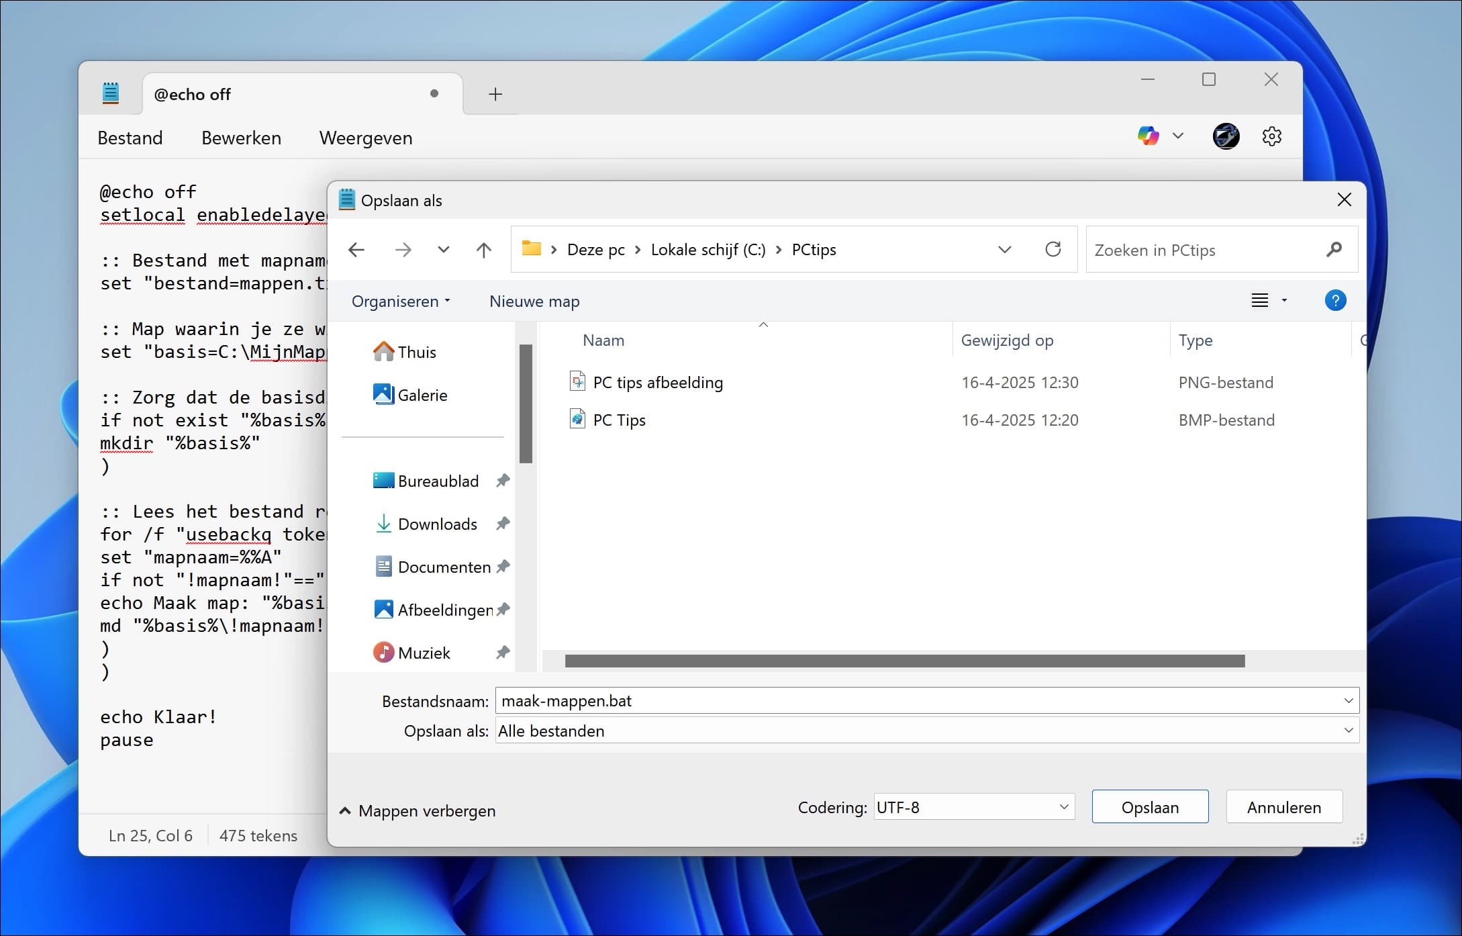
Task: Open a new Notepad tab
Action: (495, 94)
